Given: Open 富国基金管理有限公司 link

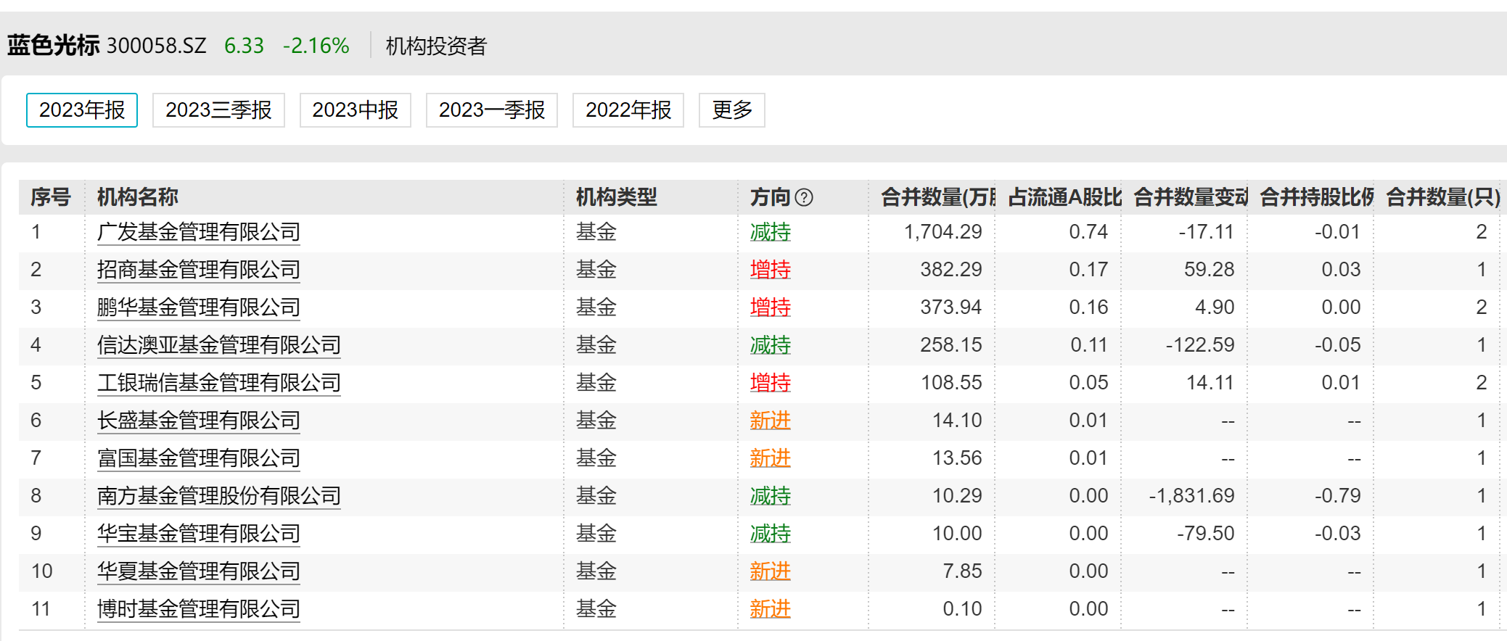Looking at the screenshot, I should 199,458.
